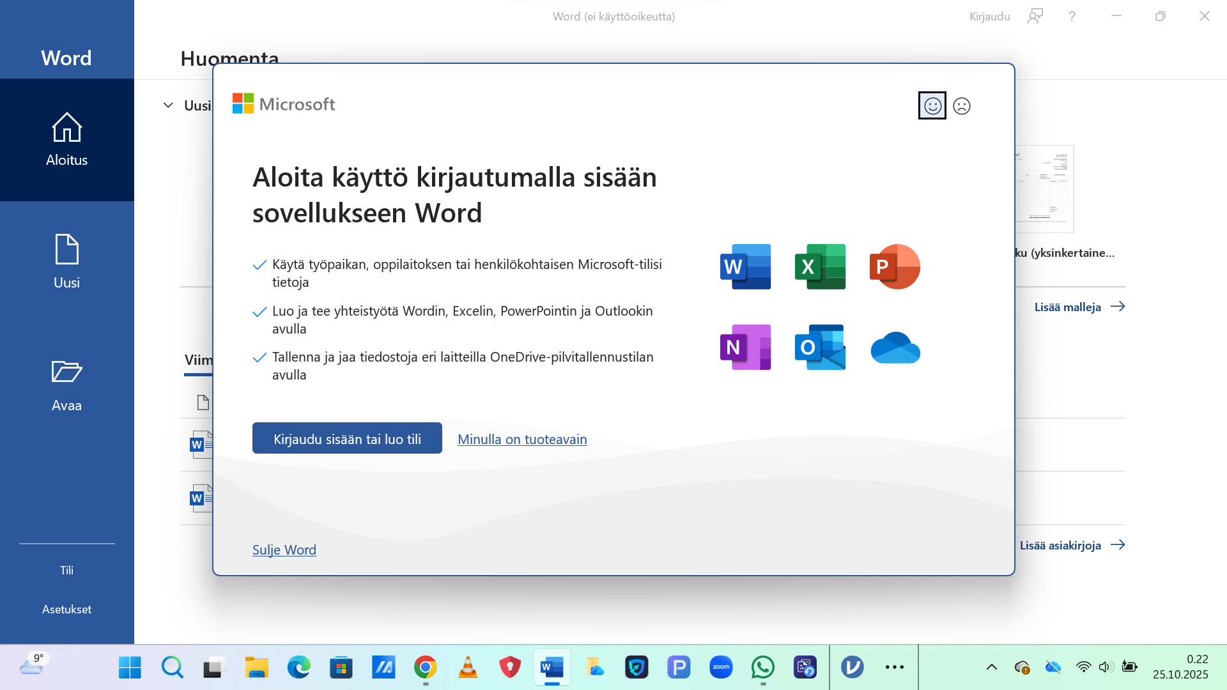Click the Microsoft logo in dialog
Image resolution: width=1227 pixels, height=690 pixels.
(x=283, y=103)
